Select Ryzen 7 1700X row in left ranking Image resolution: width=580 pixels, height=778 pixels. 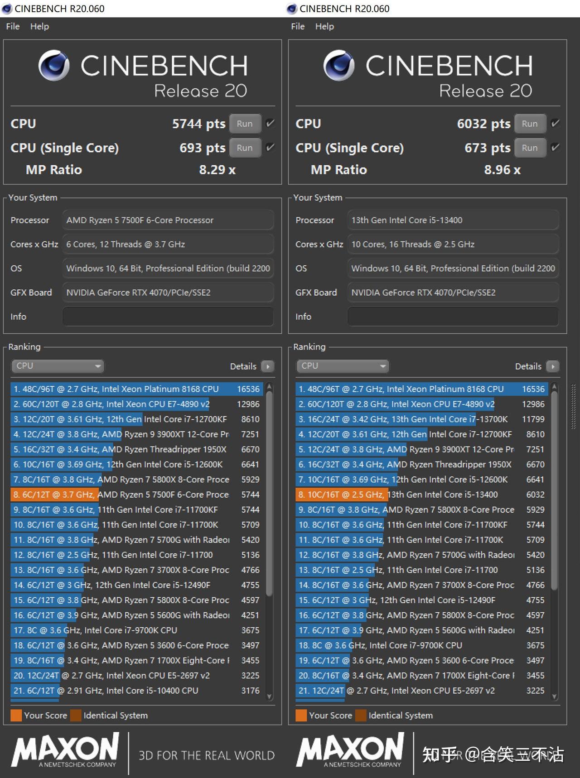click(136, 660)
